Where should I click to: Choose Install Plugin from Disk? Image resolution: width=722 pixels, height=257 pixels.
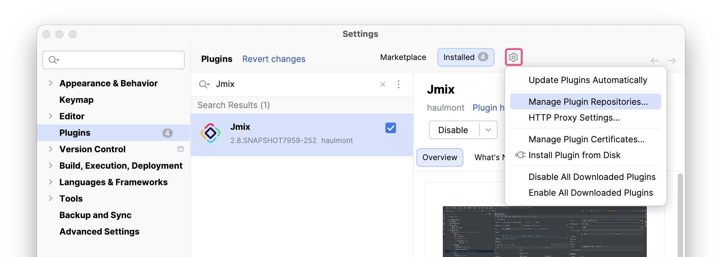pyautogui.click(x=574, y=155)
